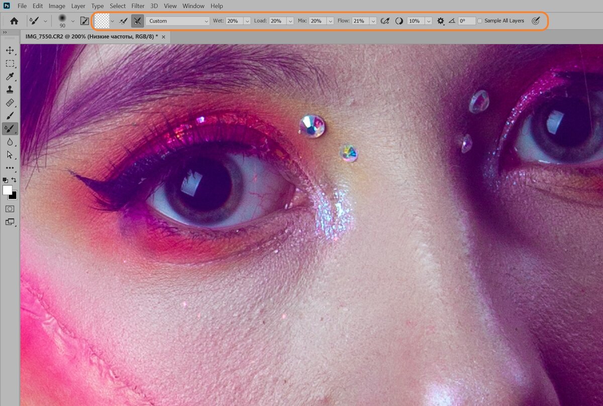603x406 pixels.
Task: Open the Mixer Brush tool preset picker
Action: coord(38,21)
